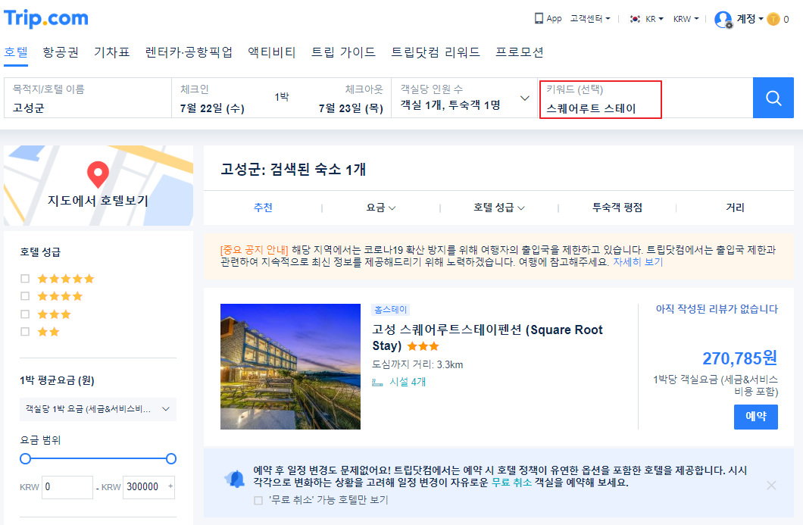The width and height of the screenshot is (803, 525).
Task: Select the 기차표 tab
Action: point(111,52)
